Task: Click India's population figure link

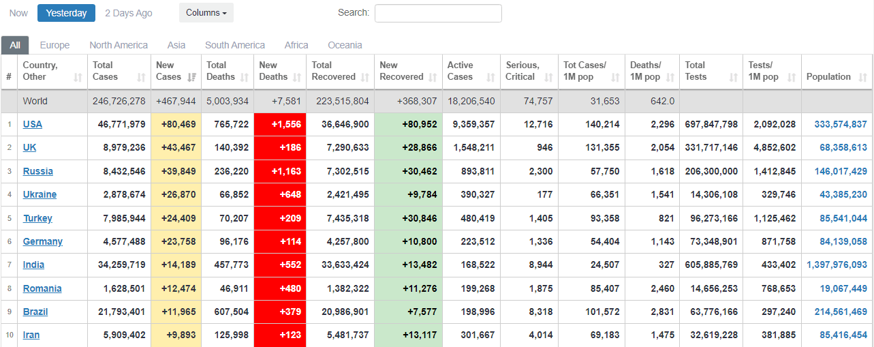Action: (x=837, y=265)
